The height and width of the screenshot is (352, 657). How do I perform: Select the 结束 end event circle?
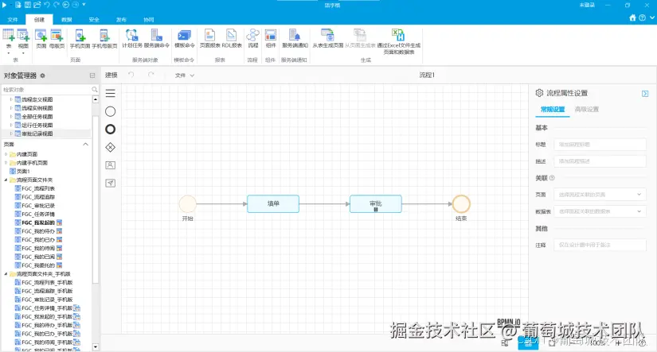pos(461,203)
